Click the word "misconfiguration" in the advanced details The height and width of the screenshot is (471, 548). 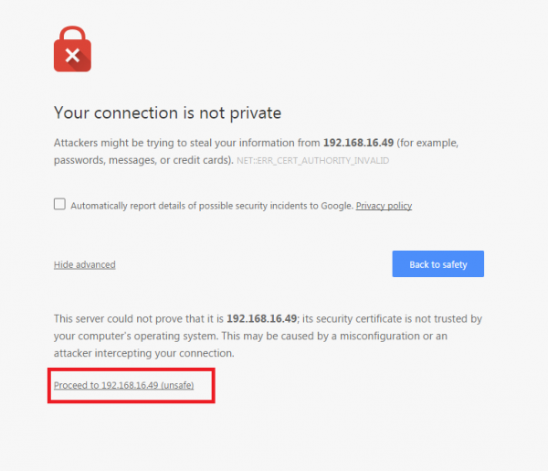point(388,336)
